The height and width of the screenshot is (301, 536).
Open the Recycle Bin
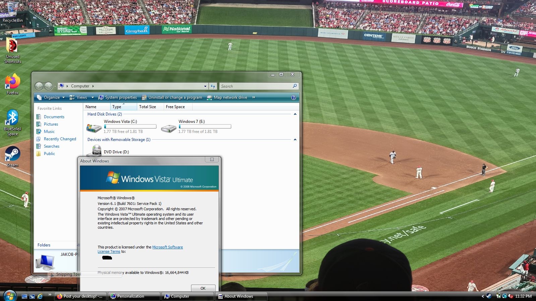12,10
